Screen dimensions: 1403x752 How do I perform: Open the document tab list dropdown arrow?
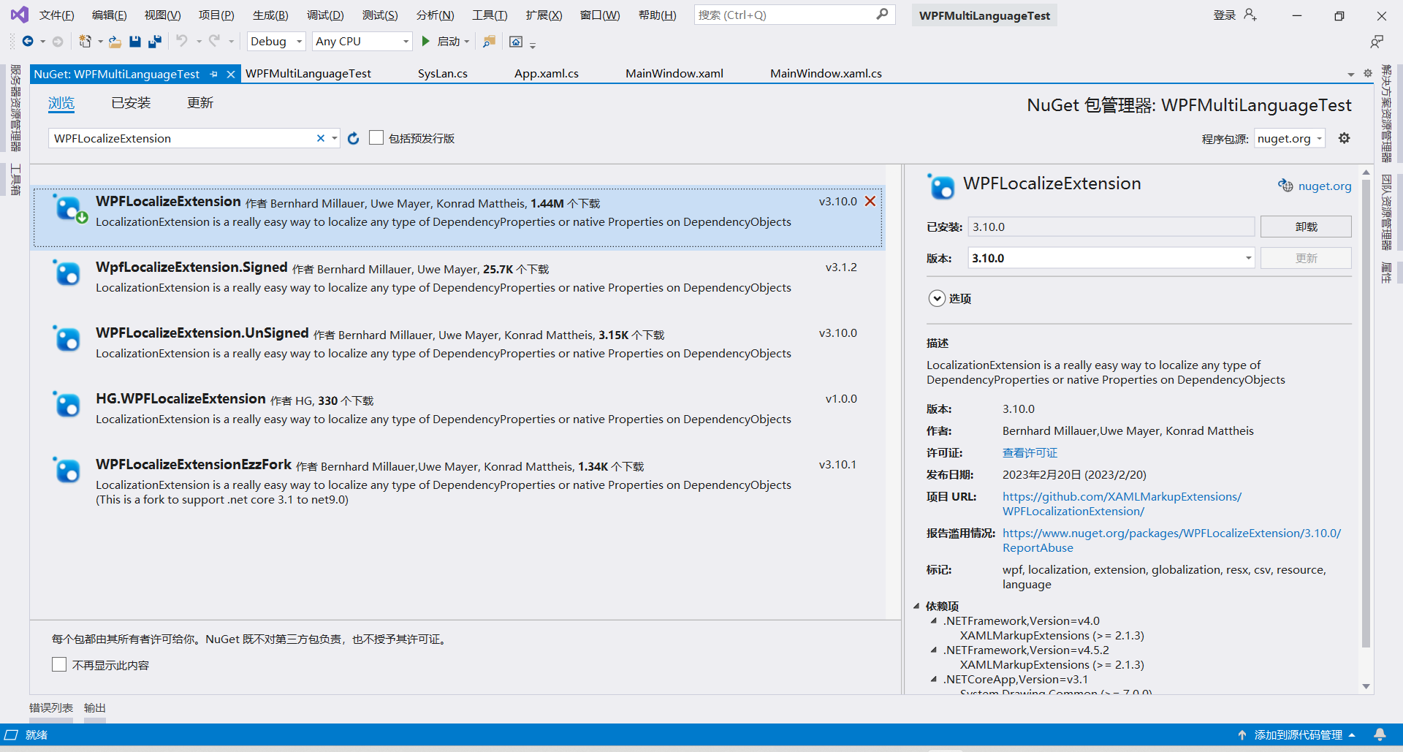[x=1350, y=75]
